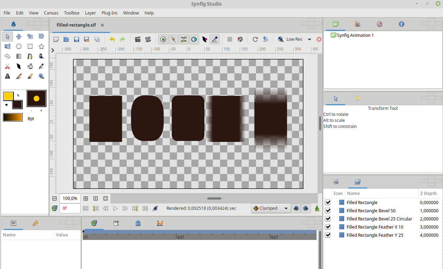Select the Mirror tool

click(x=7, y=46)
